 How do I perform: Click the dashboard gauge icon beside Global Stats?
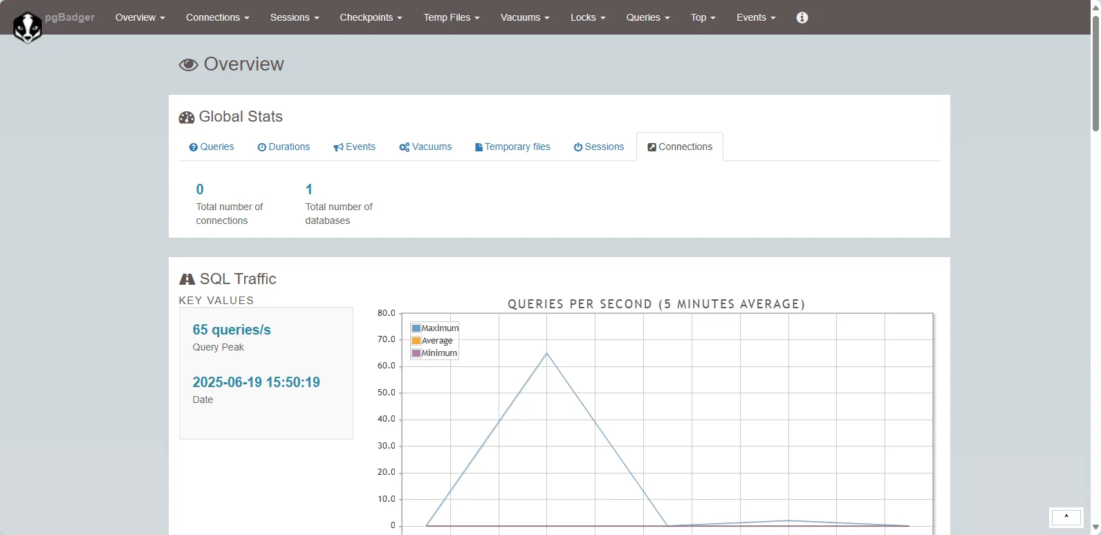pyautogui.click(x=187, y=118)
